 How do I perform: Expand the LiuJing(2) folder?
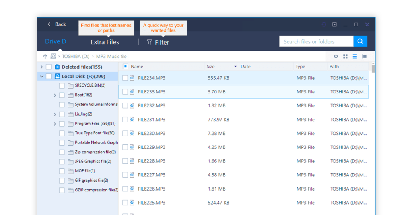(55, 114)
